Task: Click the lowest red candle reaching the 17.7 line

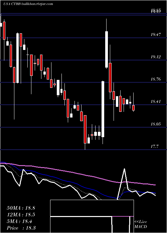Action: pos(85,129)
